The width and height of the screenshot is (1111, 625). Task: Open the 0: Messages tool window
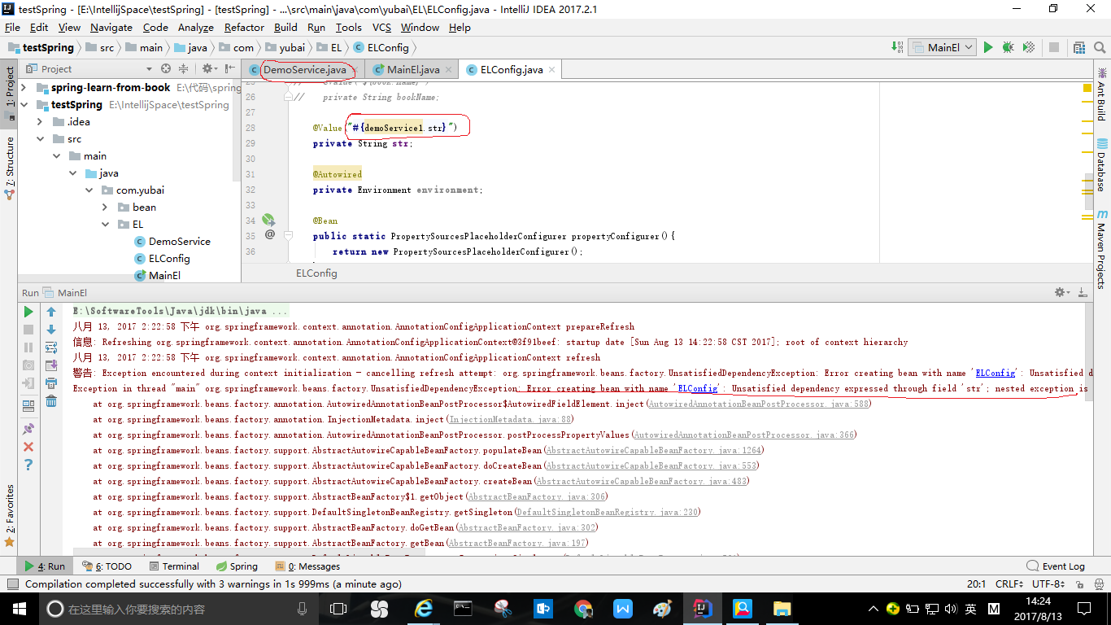[x=307, y=566]
